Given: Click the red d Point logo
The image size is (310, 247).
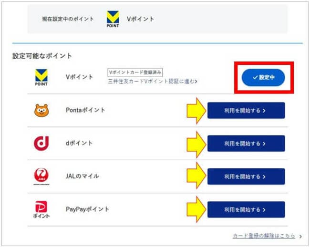Looking at the screenshot, I should (41, 143).
